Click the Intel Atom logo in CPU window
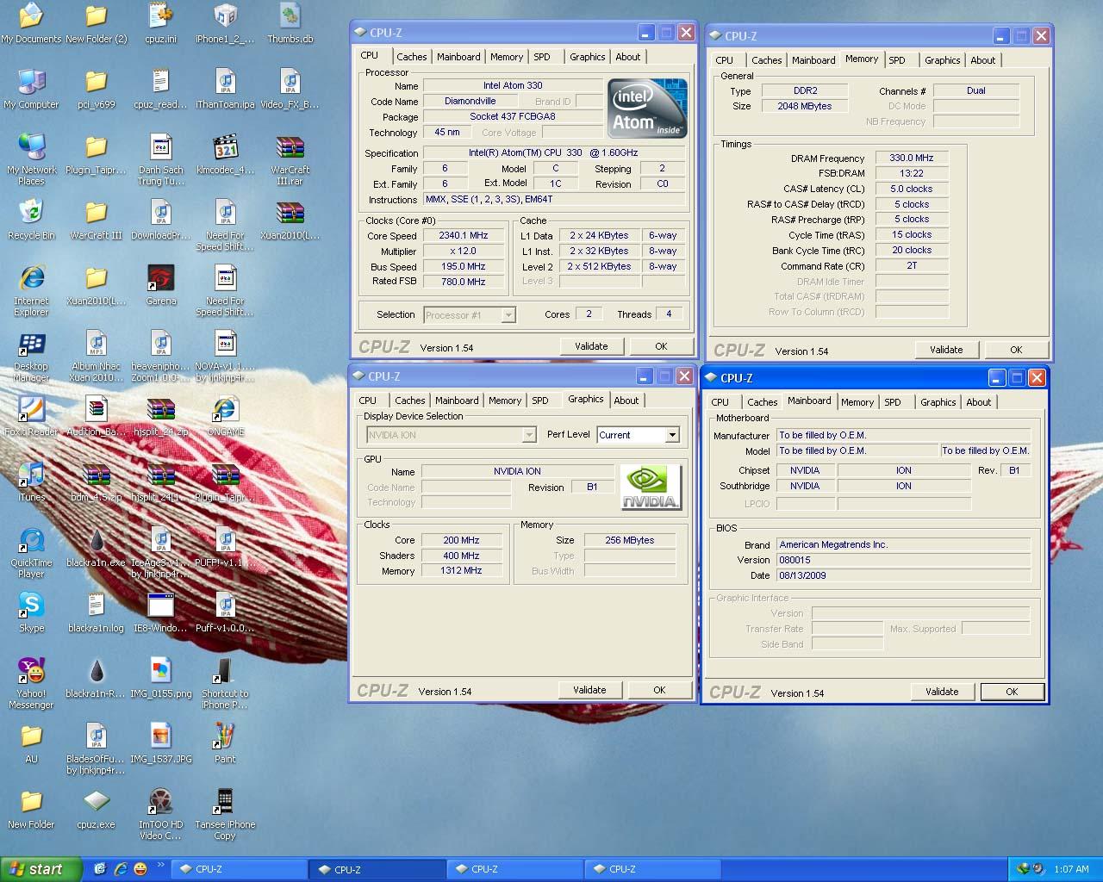 tap(647, 108)
